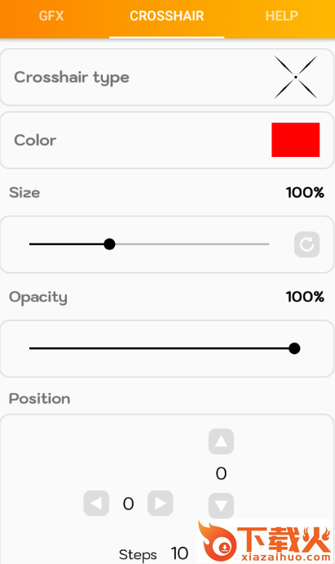335x564 pixels.
Task: Click the vertical position value 0
Action: (222, 474)
